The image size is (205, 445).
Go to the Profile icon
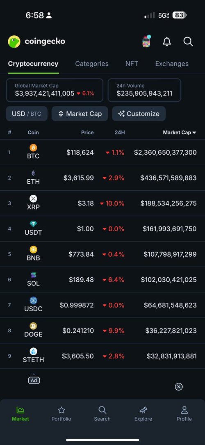pyautogui.click(x=184, y=410)
